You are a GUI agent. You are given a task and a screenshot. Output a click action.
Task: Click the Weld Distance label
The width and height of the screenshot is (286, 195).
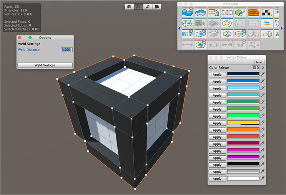point(28,50)
